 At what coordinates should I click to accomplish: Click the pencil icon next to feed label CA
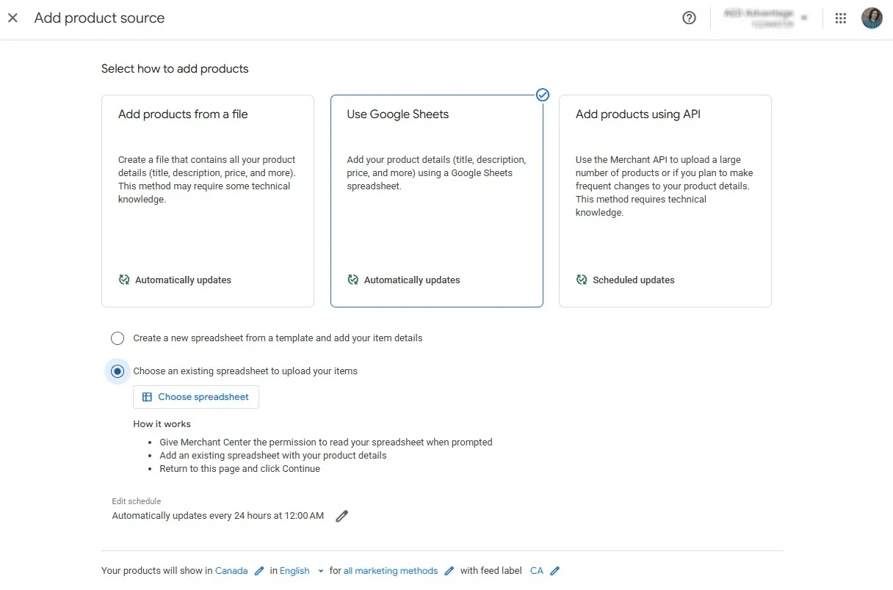coord(556,570)
